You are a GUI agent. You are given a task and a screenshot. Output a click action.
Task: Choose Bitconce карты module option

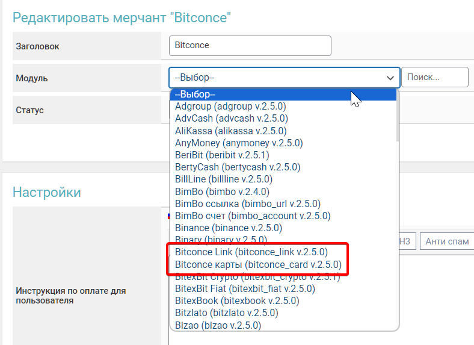258,264
